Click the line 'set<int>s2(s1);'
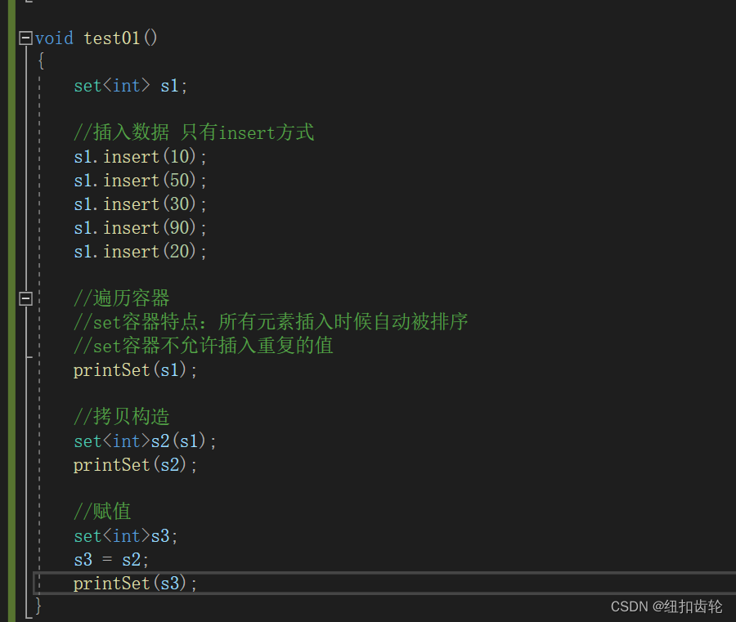This screenshot has width=736, height=622. pyautogui.click(x=145, y=441)
